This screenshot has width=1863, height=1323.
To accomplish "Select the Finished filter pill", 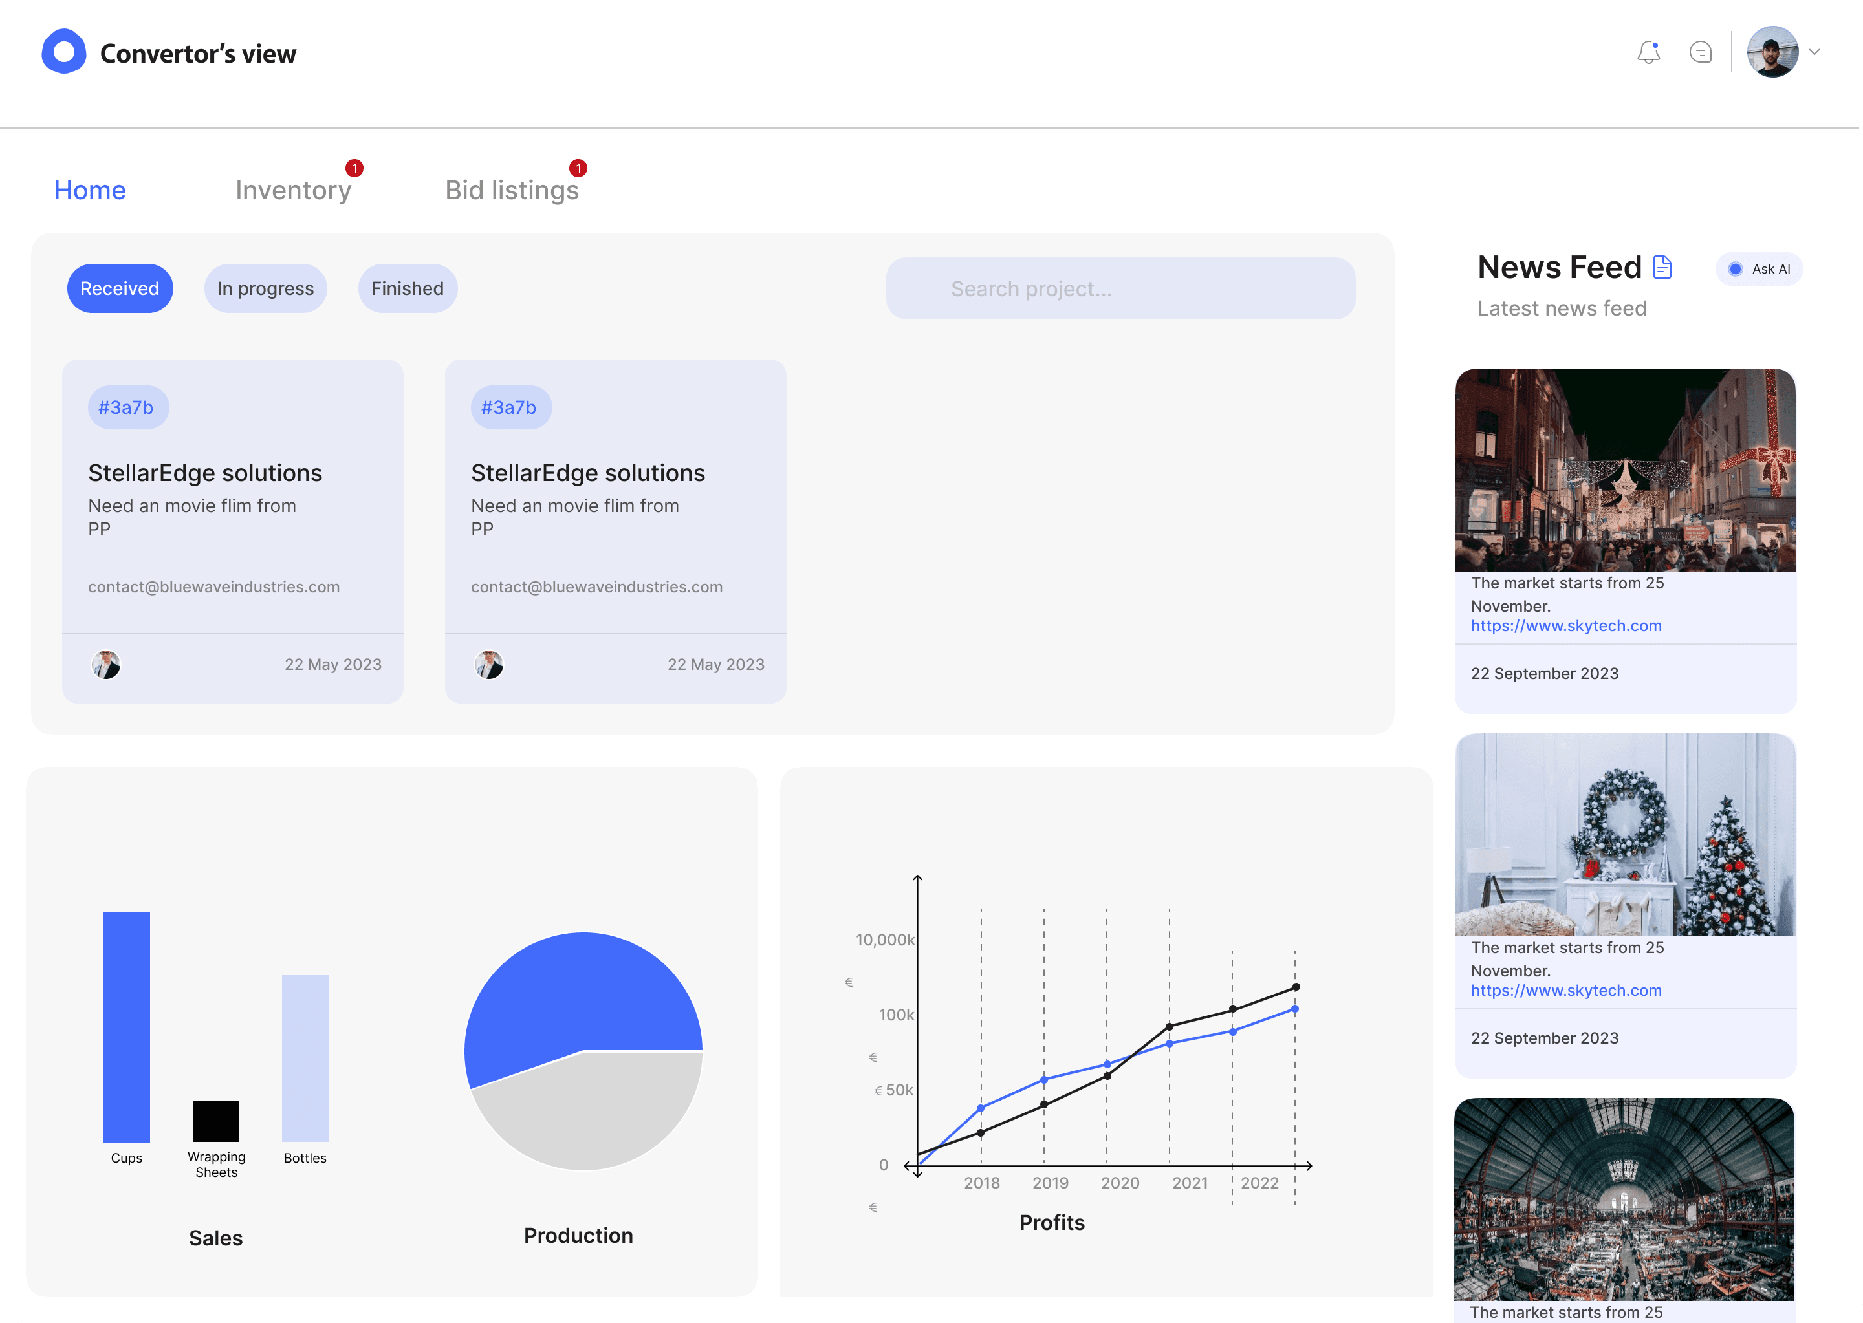I will point(408,289).
